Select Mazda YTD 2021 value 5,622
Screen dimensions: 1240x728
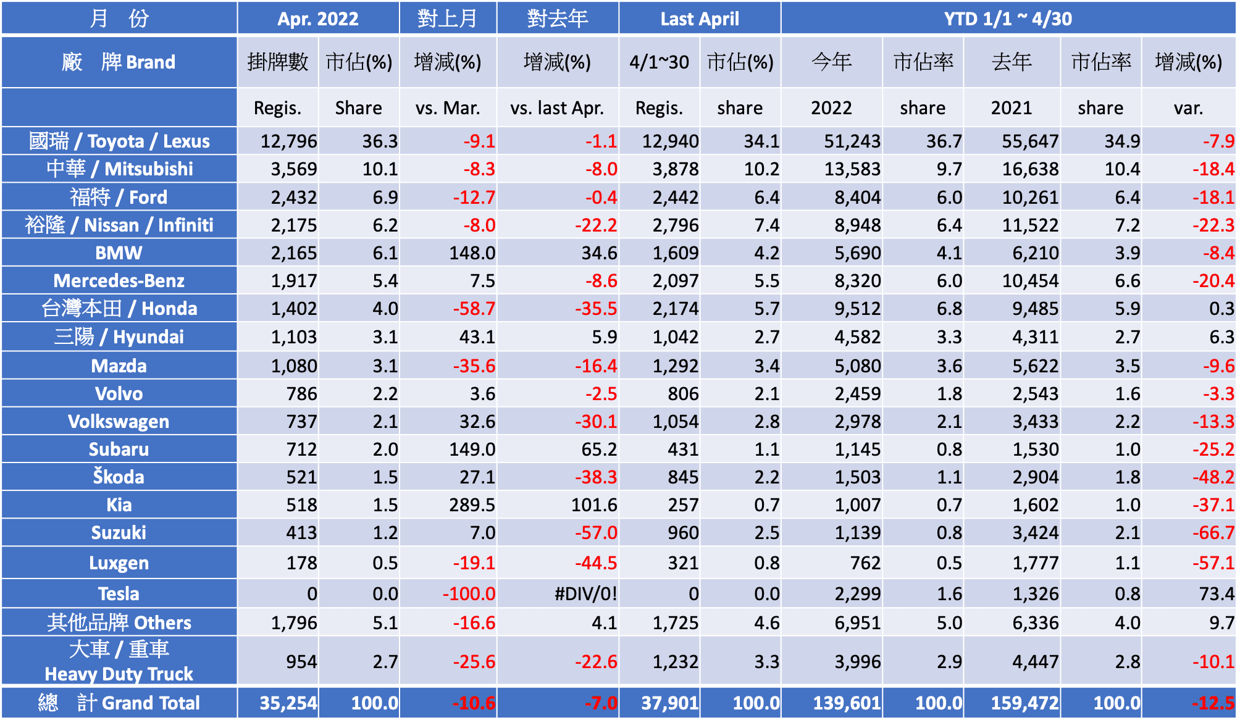click(x=1036, y=366)
